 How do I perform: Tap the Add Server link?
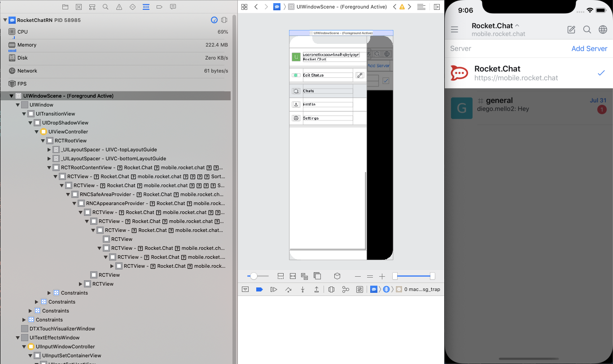pos(589,48)
